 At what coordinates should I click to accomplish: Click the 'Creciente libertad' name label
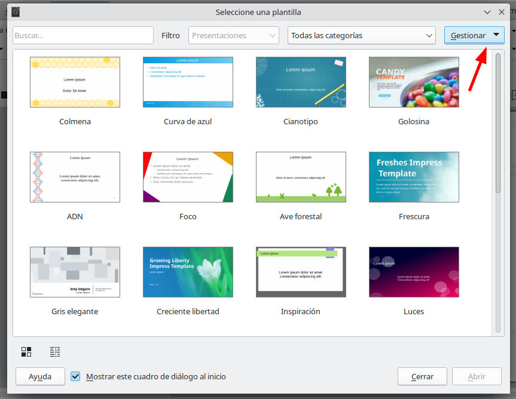(x=188, y=312)
